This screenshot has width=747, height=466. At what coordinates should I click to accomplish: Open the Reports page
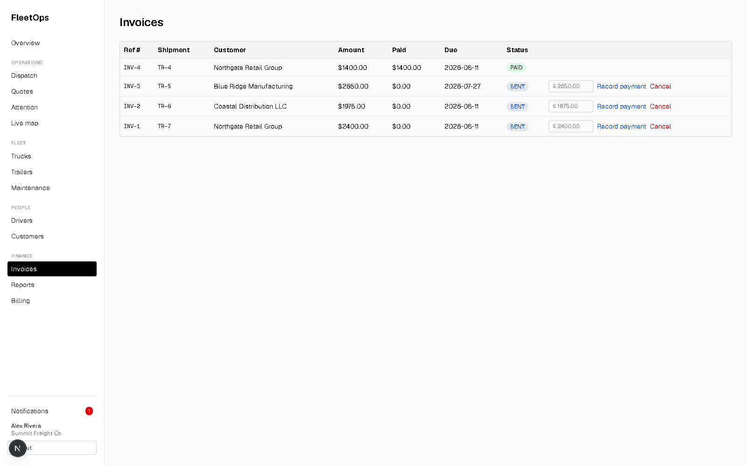52,285
